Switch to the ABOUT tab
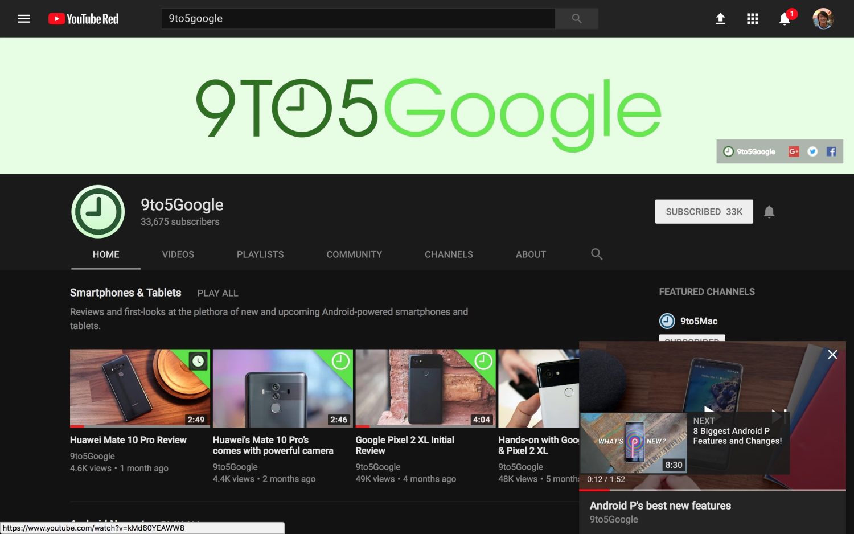 531,254
